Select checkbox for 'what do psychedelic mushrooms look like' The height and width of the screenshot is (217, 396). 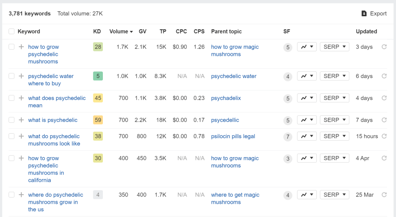[12, 136]
